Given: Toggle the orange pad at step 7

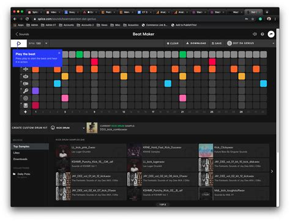Looking at the screenshot, I should [x=80, y=69].
